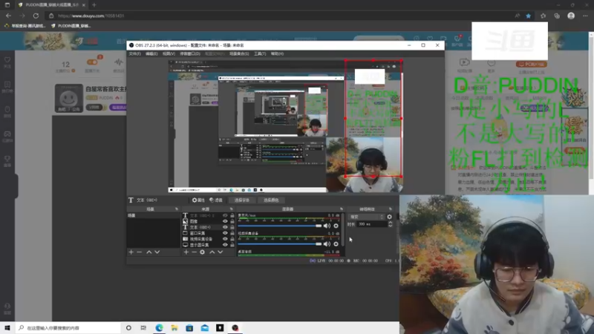The width and height of the screenshot is (594, 334).
Task: Open browser collections icon
Action: click(557, 16)
